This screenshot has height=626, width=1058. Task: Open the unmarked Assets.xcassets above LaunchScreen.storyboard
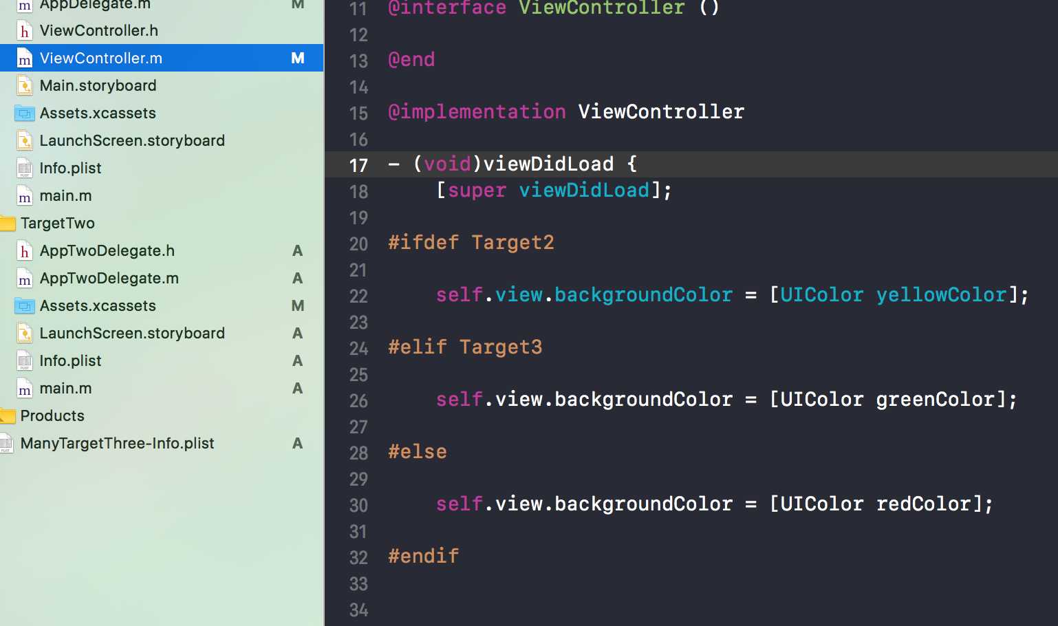(x=98, y=113)
